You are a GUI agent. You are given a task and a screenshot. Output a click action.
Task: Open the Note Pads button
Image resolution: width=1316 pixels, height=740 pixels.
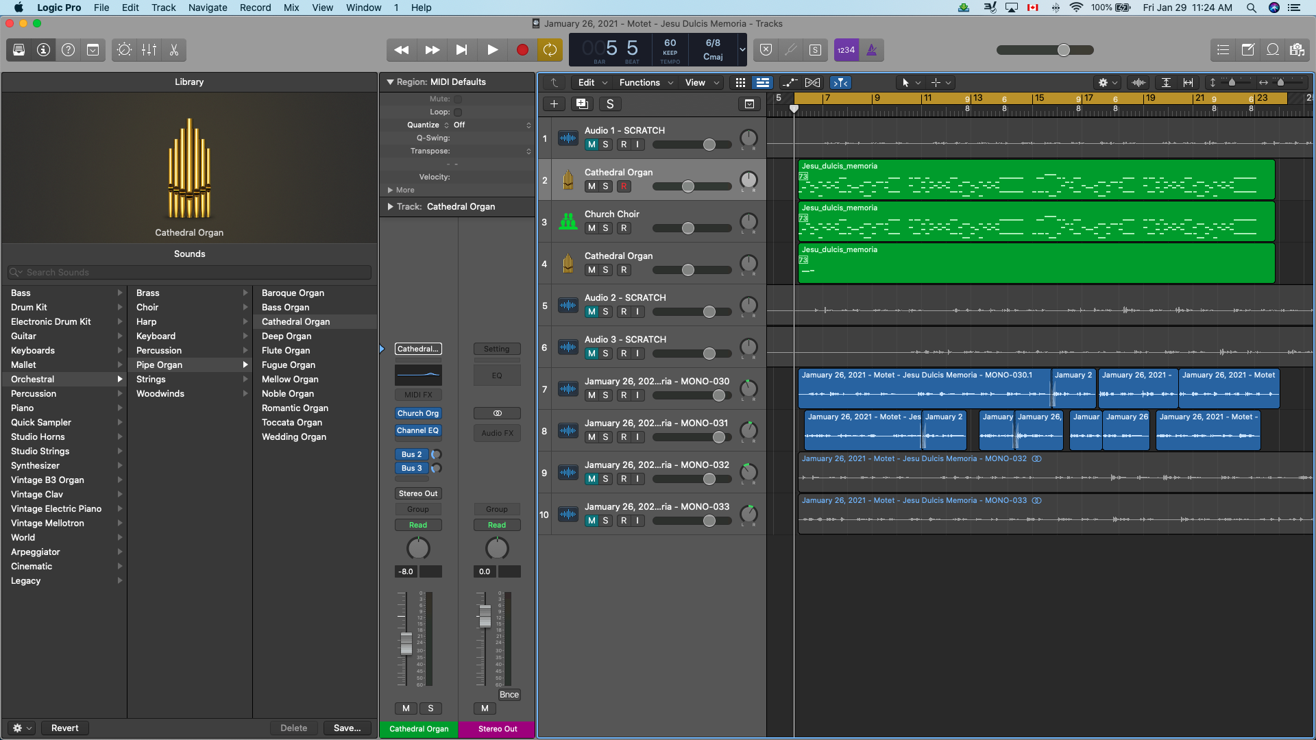(1247, 50)
